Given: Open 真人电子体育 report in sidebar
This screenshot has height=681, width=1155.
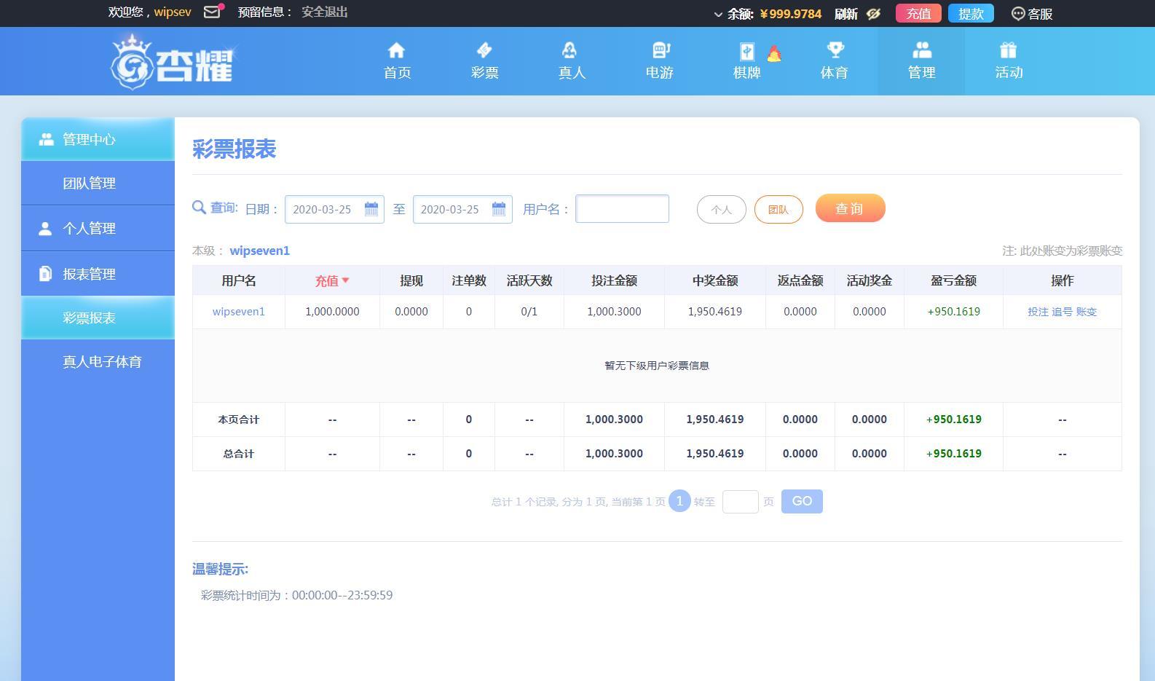Looking at the screenshot, I should pyautogui.click(x=102, y=362).
